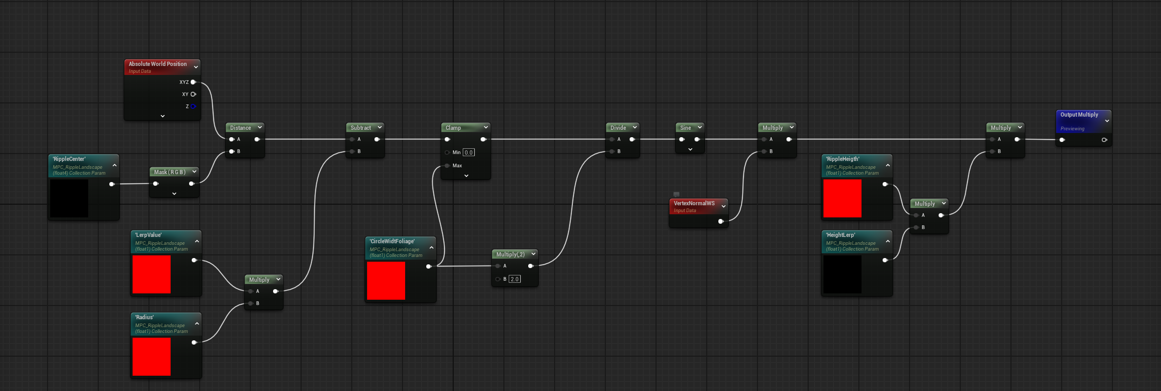Click the Divide node's B input pin
The height and width of the screenshot is (391, 1161).
tap(612, 151)
